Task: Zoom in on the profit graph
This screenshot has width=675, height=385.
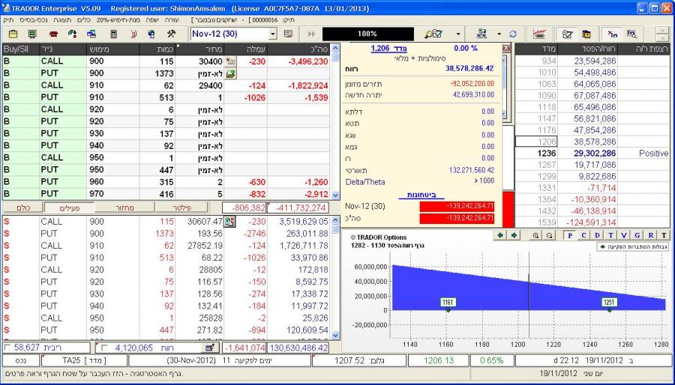Action: [537, 234]
